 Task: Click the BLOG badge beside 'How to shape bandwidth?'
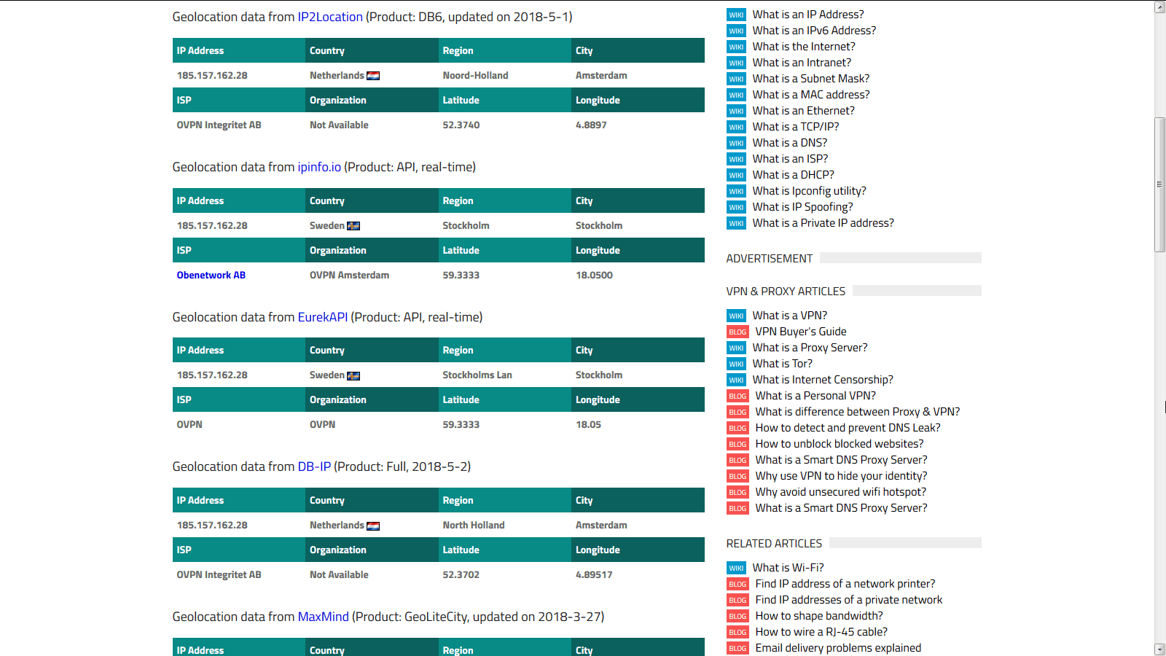737,616
